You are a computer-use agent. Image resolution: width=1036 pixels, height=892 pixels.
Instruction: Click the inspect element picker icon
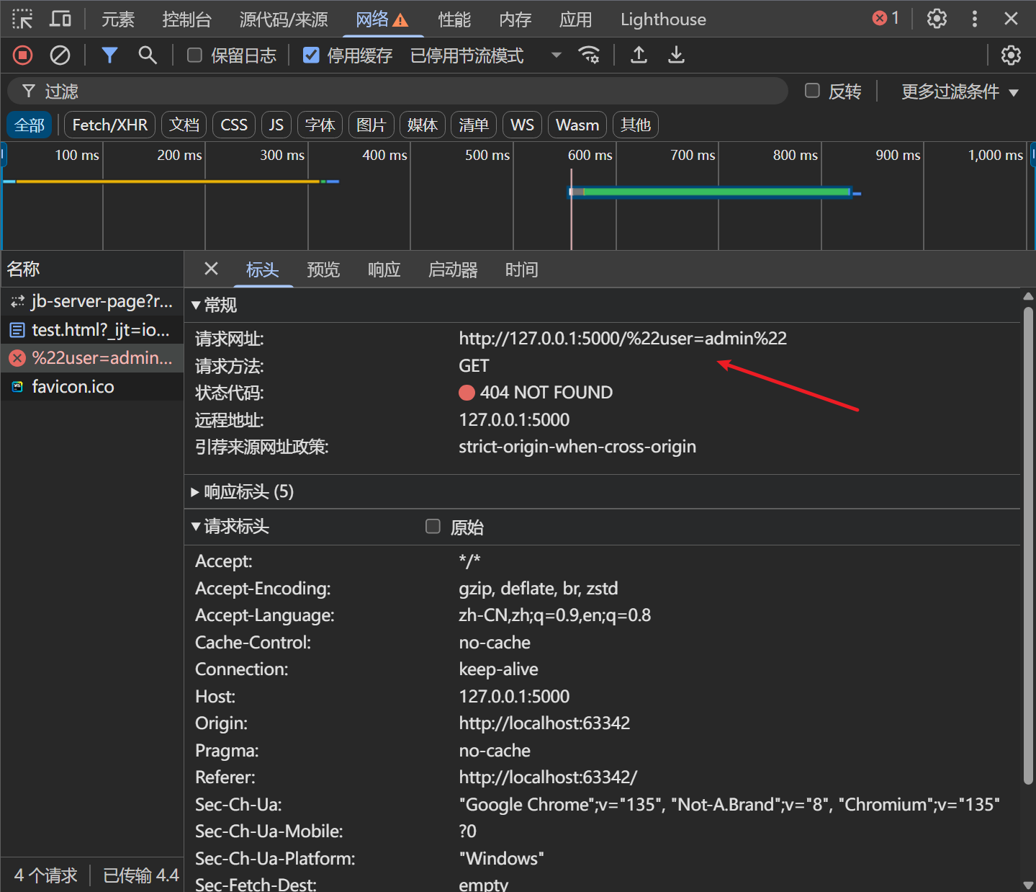click(x=22, y=19)
